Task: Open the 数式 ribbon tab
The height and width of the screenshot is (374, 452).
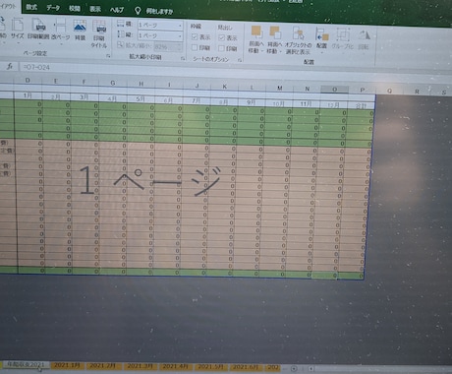Action: point(31,7)
